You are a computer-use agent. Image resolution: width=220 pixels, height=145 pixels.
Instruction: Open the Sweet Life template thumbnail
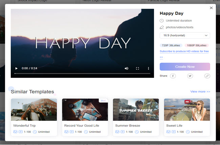187,110
